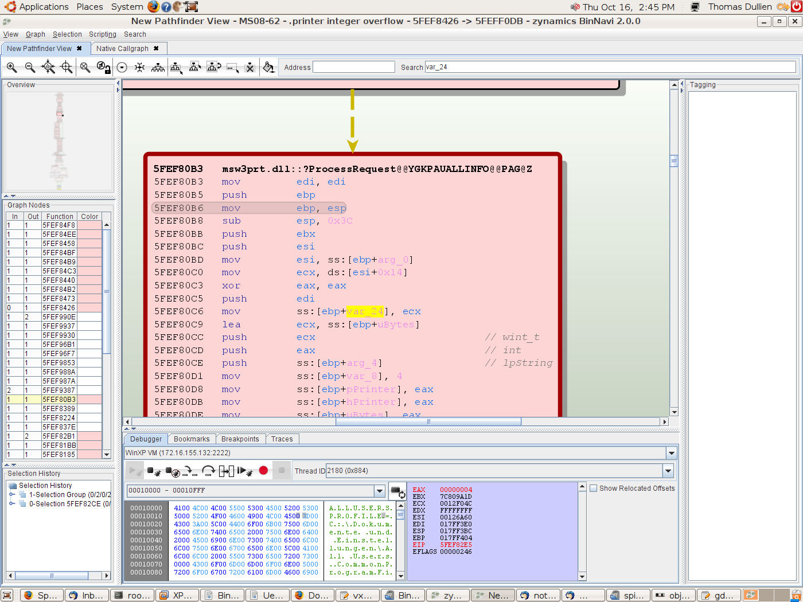Sort Graph Nodes by Function column header

point(60,217)
